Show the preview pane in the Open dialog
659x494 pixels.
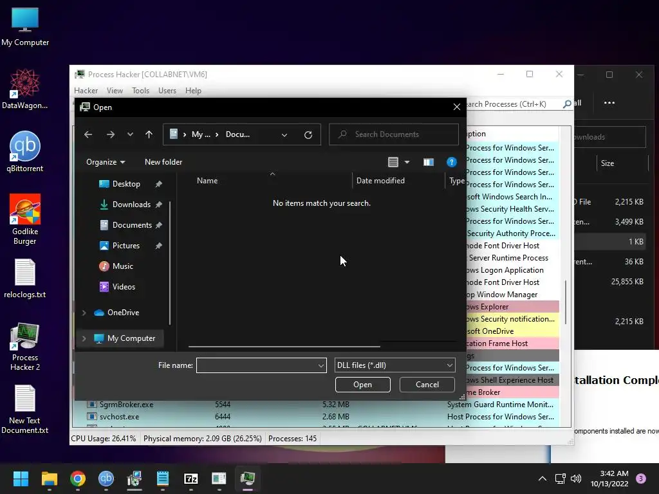(428, 162)
